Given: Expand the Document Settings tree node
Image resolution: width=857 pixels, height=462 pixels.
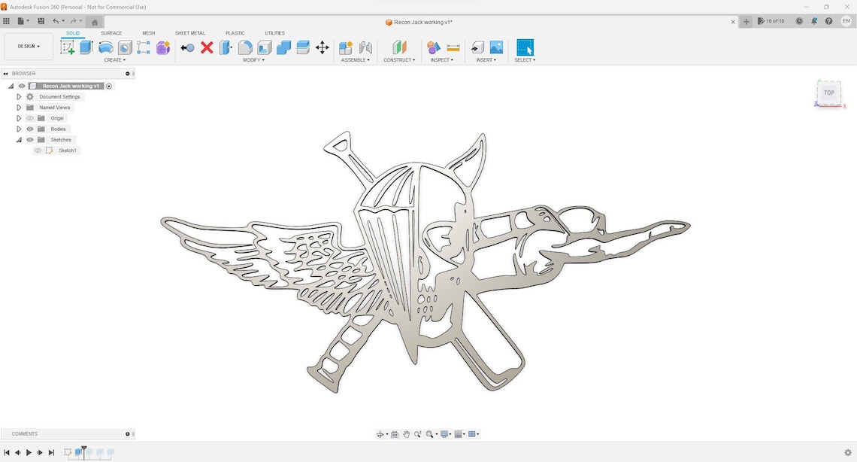Looking at the screenshot, I should [19, 96].
